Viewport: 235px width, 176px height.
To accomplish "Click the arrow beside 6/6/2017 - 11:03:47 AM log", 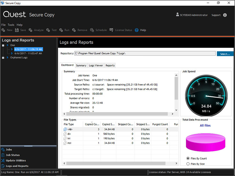I will [12, 53].
